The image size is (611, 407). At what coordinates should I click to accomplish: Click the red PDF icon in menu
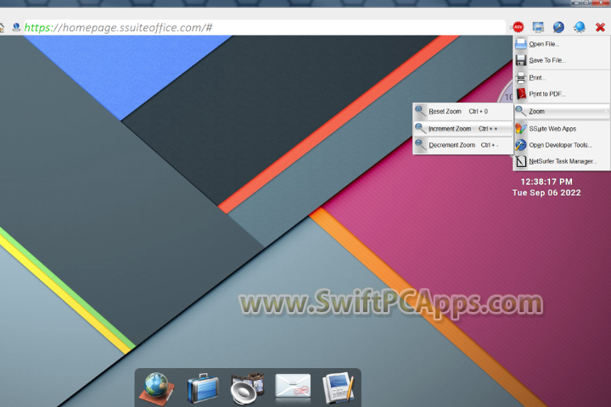click(521, 94)
